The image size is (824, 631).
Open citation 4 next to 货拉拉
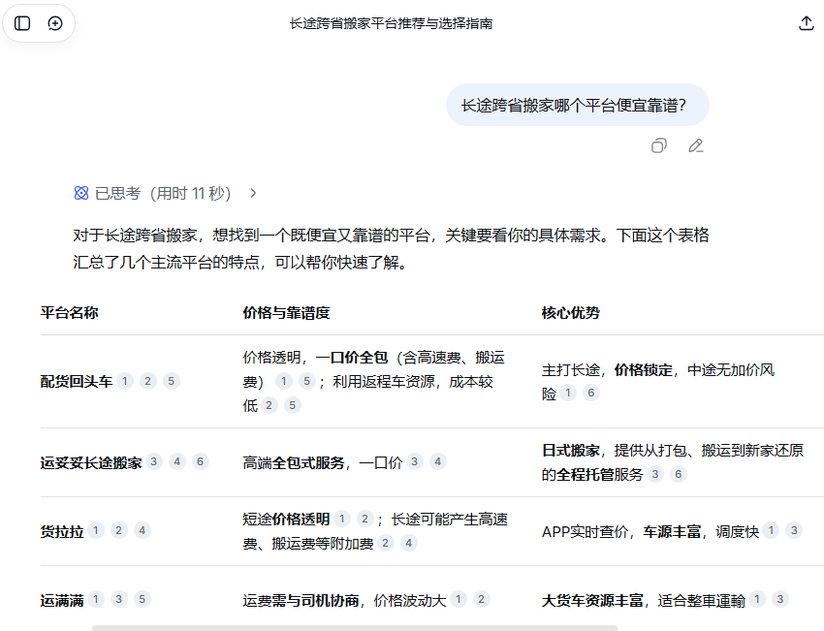click(142, 530)
